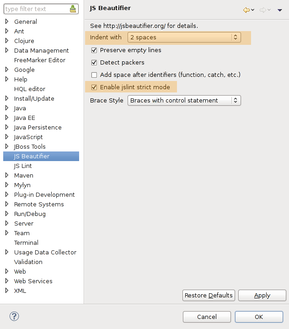
Task: Select JS Lint in preferences tree
Action: click(x=23, y=166)
